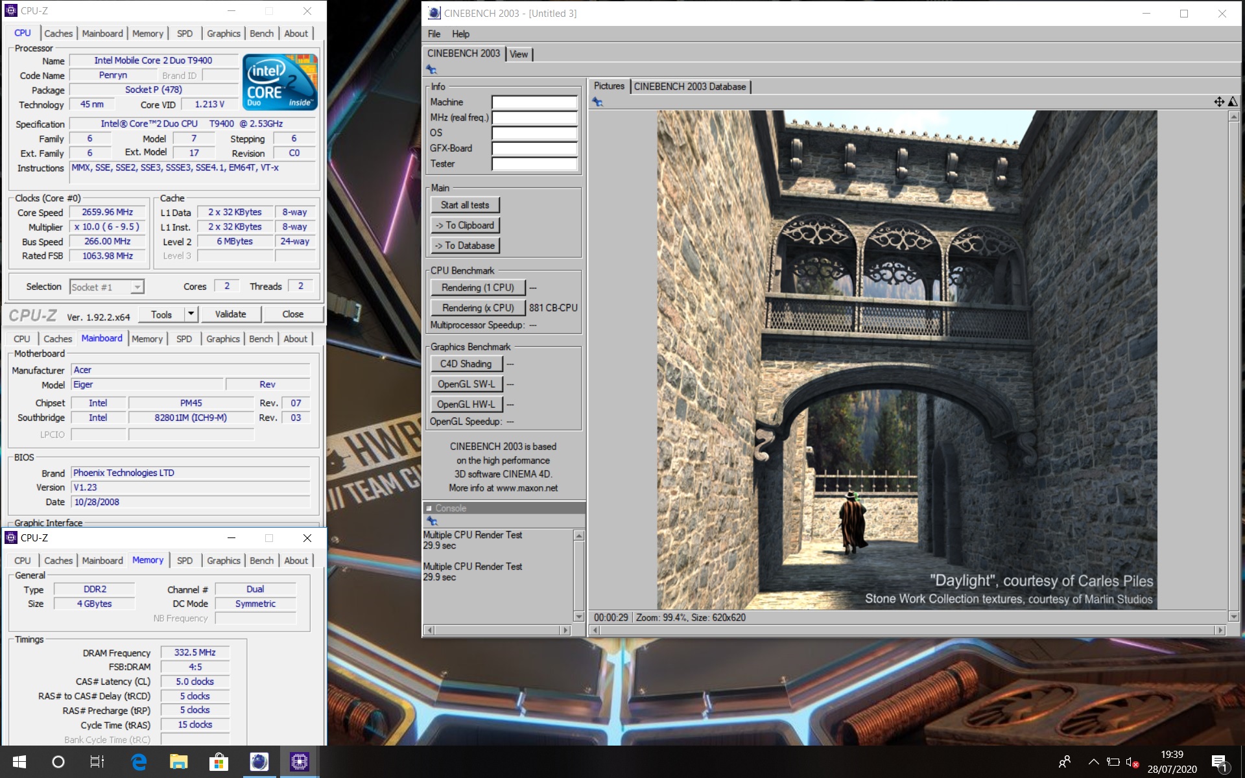Open File Explorer from taskbar

tap(178, 762)
